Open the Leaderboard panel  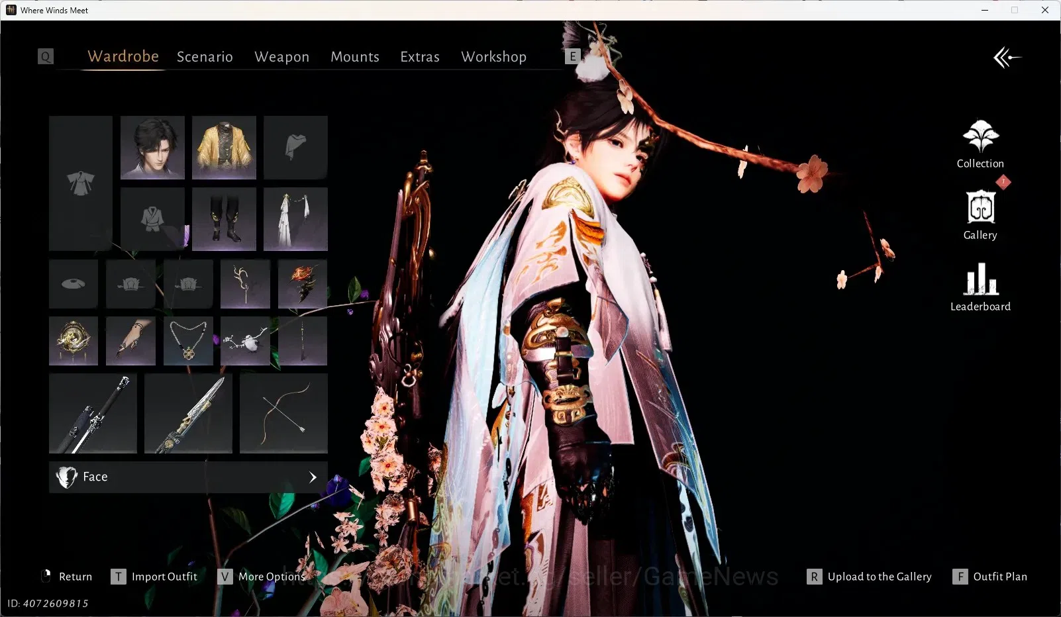(x=980, y=287)
